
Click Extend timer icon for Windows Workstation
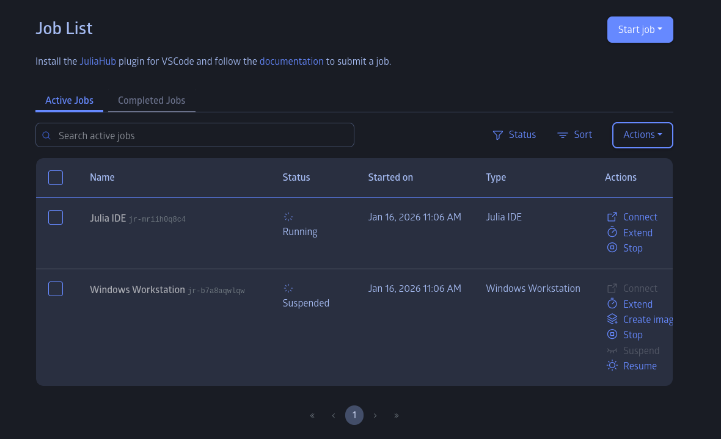[x=612, y=304]
